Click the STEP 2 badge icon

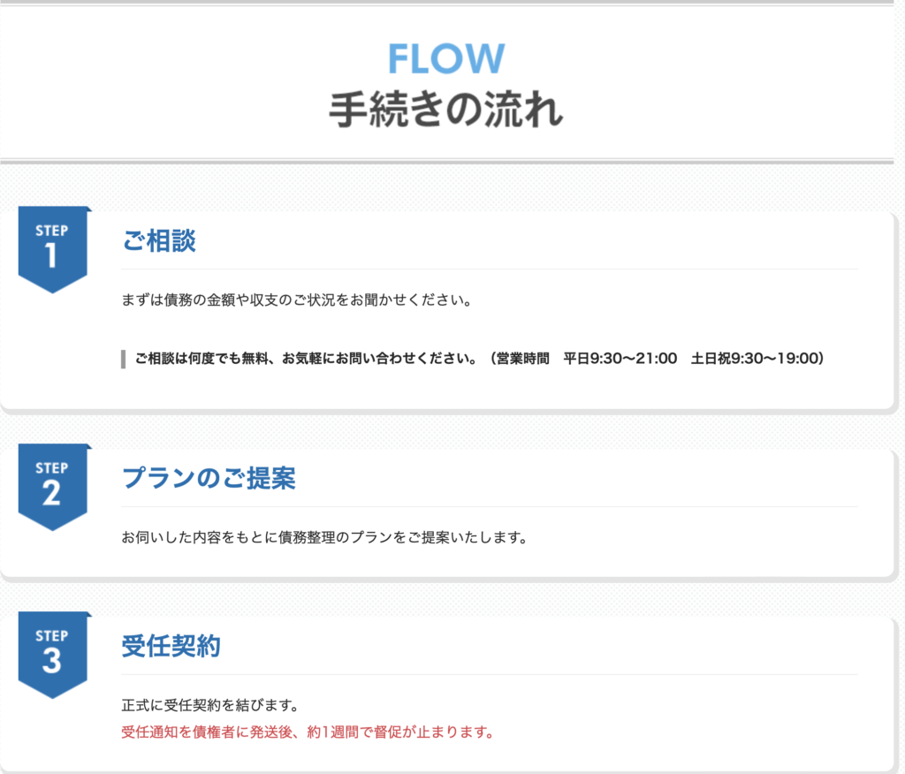tap(53, 487)
